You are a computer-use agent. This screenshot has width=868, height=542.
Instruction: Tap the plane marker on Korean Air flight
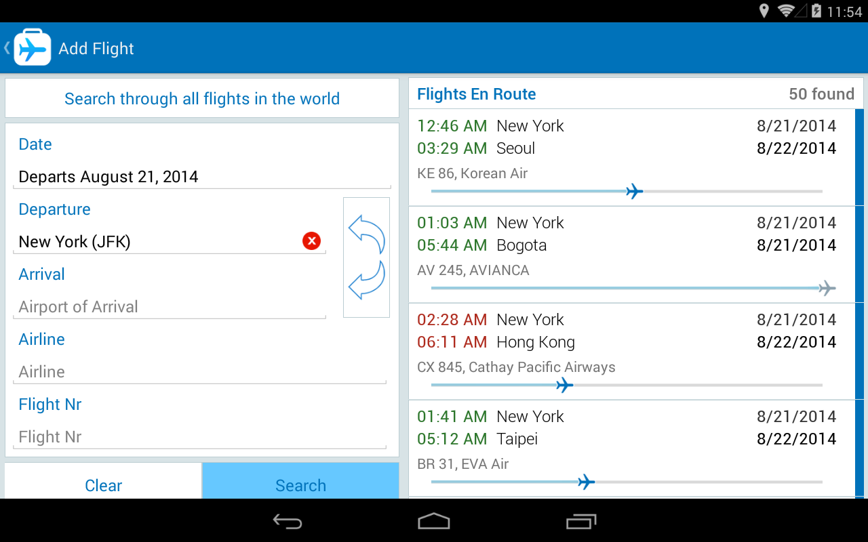[634, 191]
